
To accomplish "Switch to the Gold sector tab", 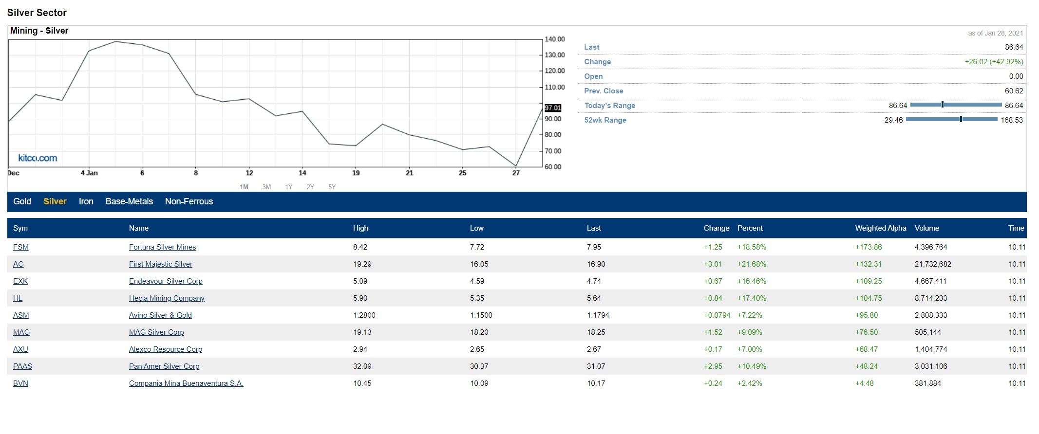I will [x=22, y=201].
